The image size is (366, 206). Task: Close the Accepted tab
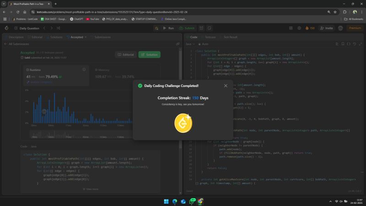tap(86, 37)
